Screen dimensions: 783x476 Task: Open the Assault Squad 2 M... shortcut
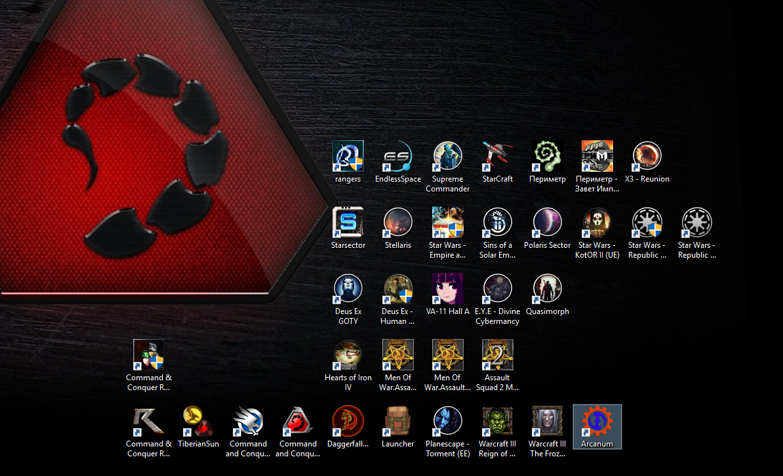(x=497, y=355)
